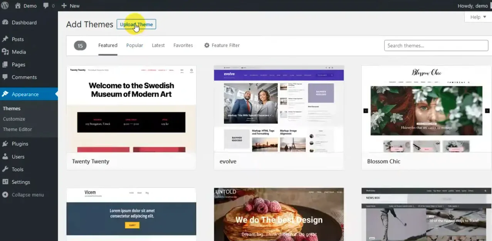The image size is (492, 241).
Task: Click the Feature Filter gear icon
Action: [x=207, y=45]
